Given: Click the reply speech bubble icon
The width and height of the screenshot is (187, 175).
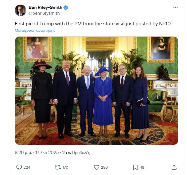Looking at the screenshot, I should pos(19,167).
